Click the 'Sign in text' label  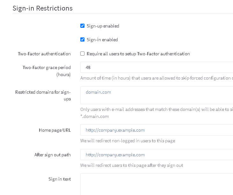(60, 179)
